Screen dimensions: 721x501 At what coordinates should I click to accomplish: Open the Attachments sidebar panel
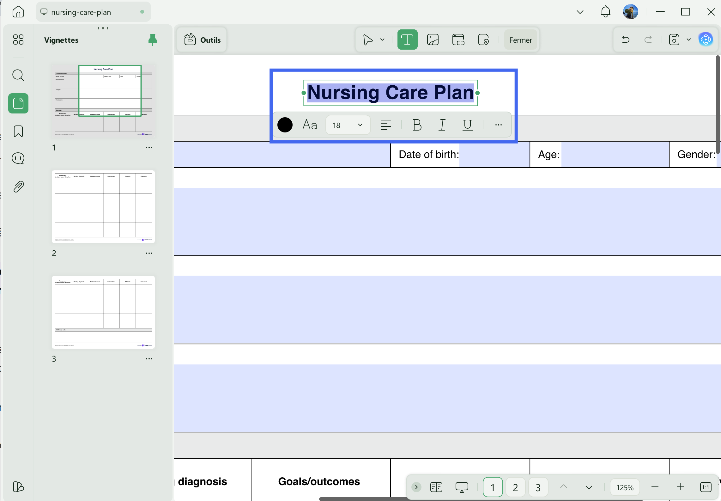click(18, 187)
